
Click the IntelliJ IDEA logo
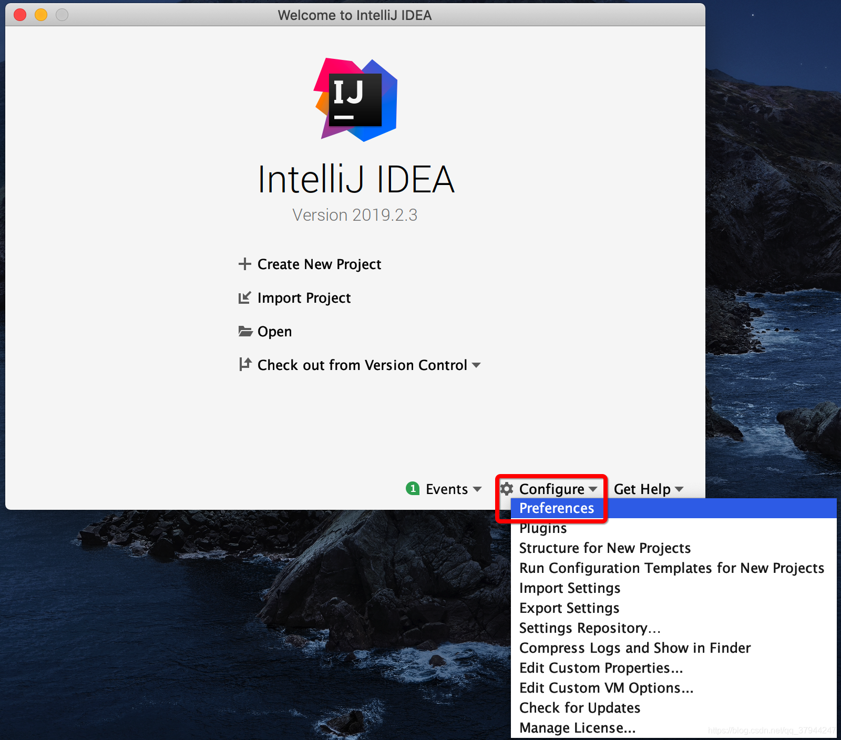pyautogui.click(x=356, y=100)
